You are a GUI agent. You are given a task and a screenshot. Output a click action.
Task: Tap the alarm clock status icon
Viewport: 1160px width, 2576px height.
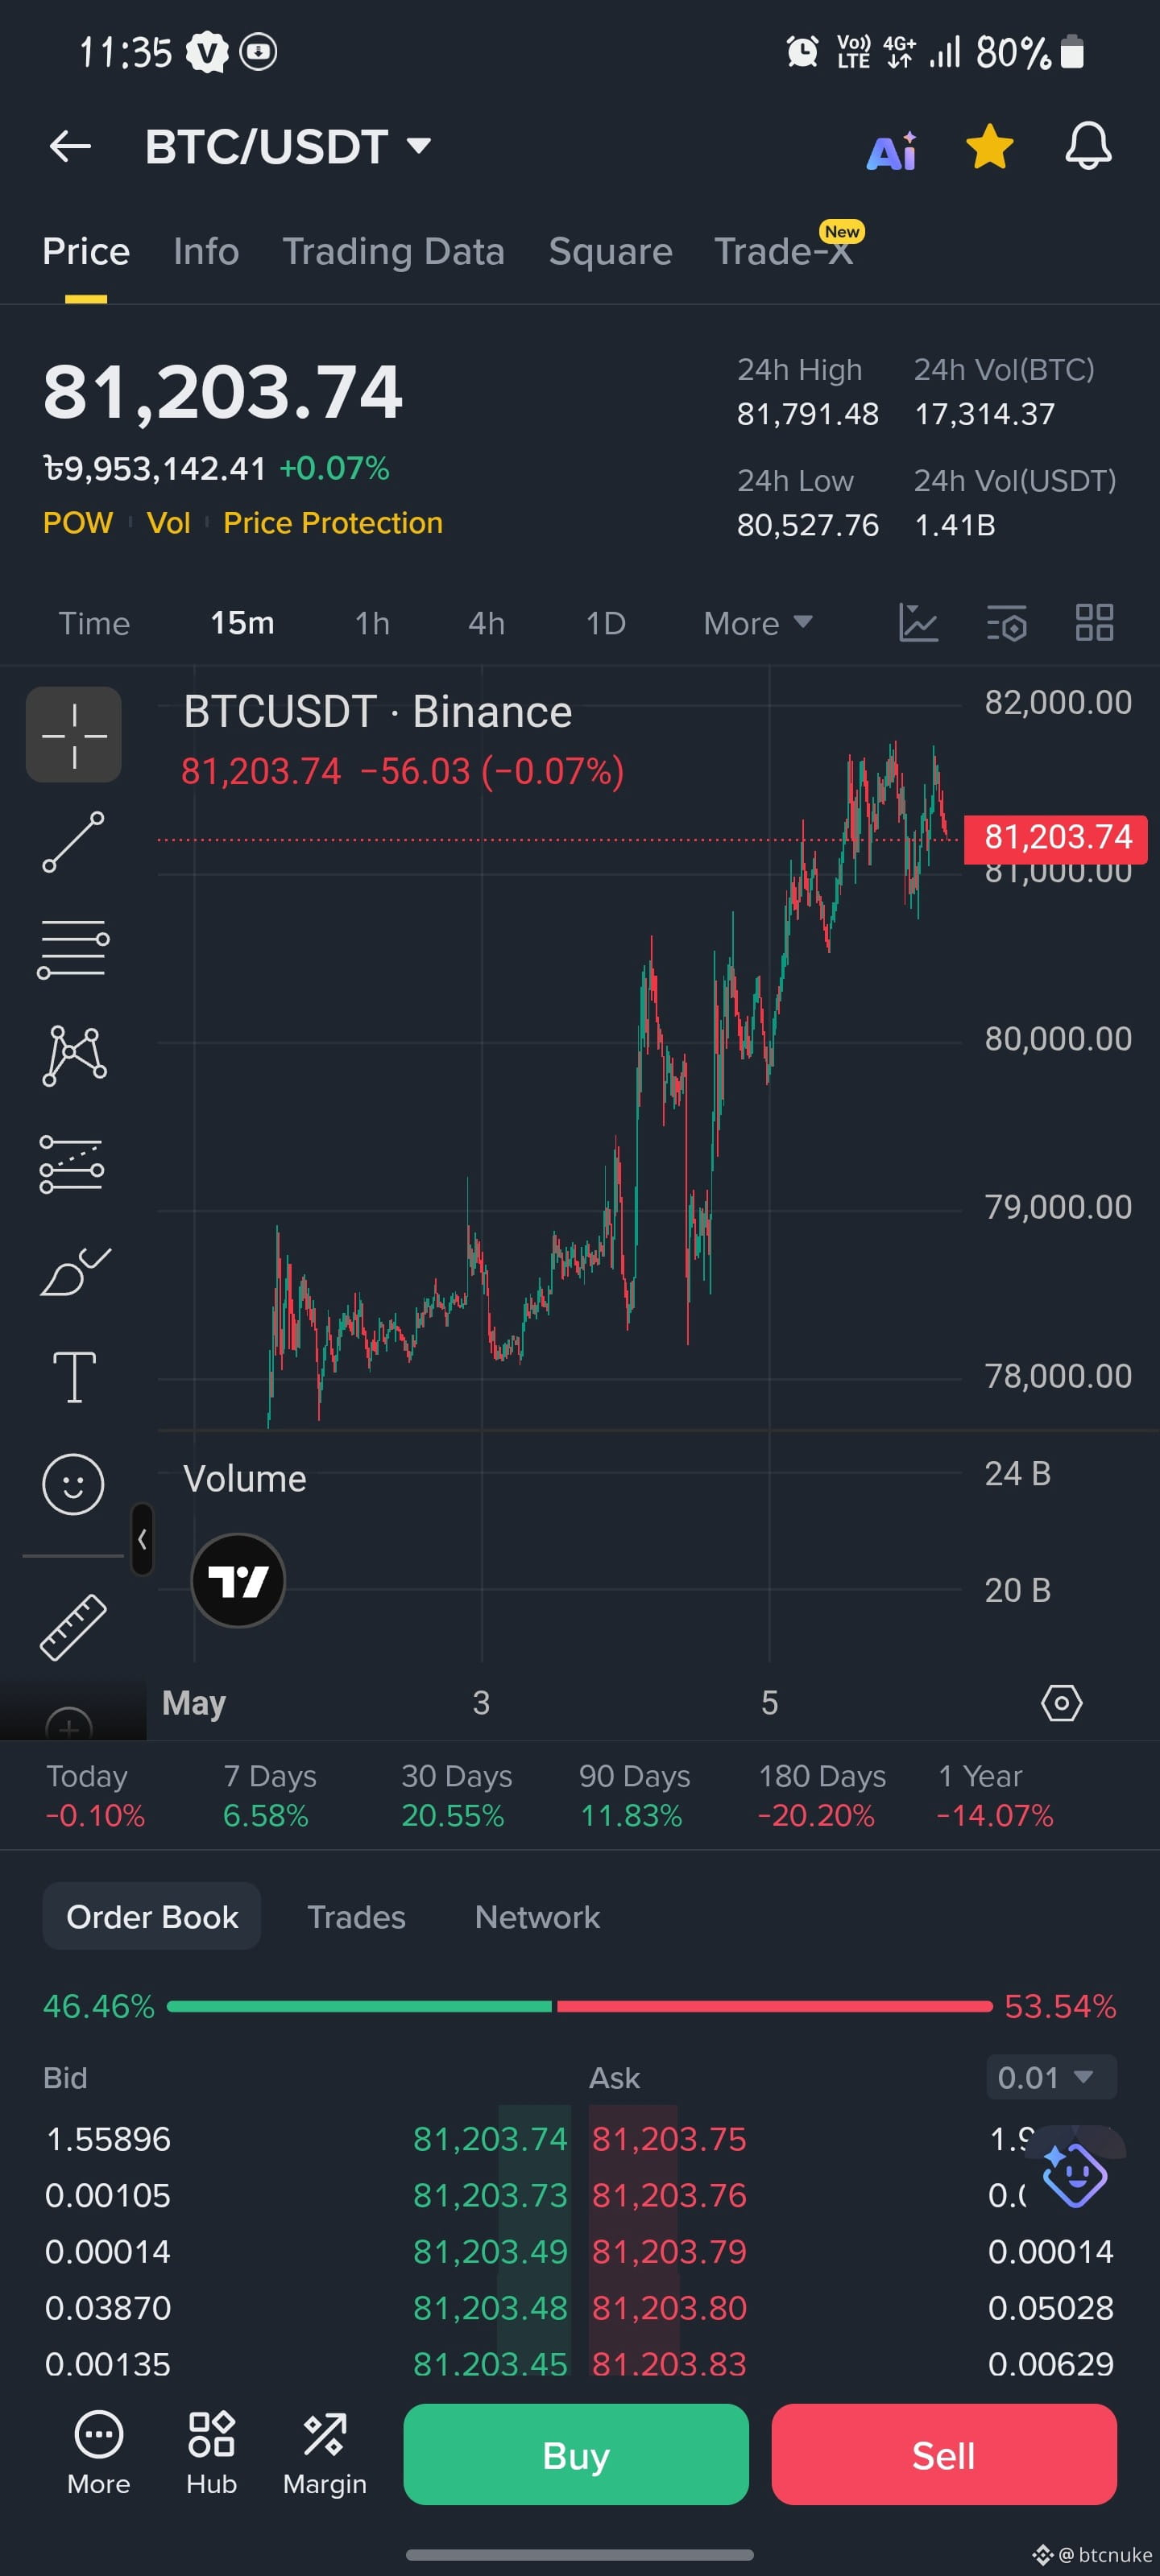coord(802,51)
